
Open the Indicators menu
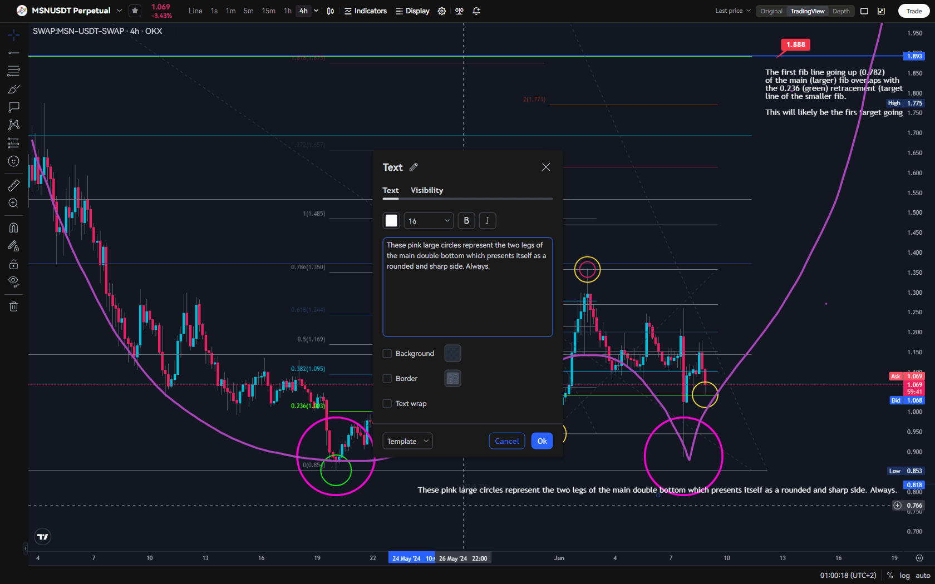pyautogui.click(x=366, y=11)
